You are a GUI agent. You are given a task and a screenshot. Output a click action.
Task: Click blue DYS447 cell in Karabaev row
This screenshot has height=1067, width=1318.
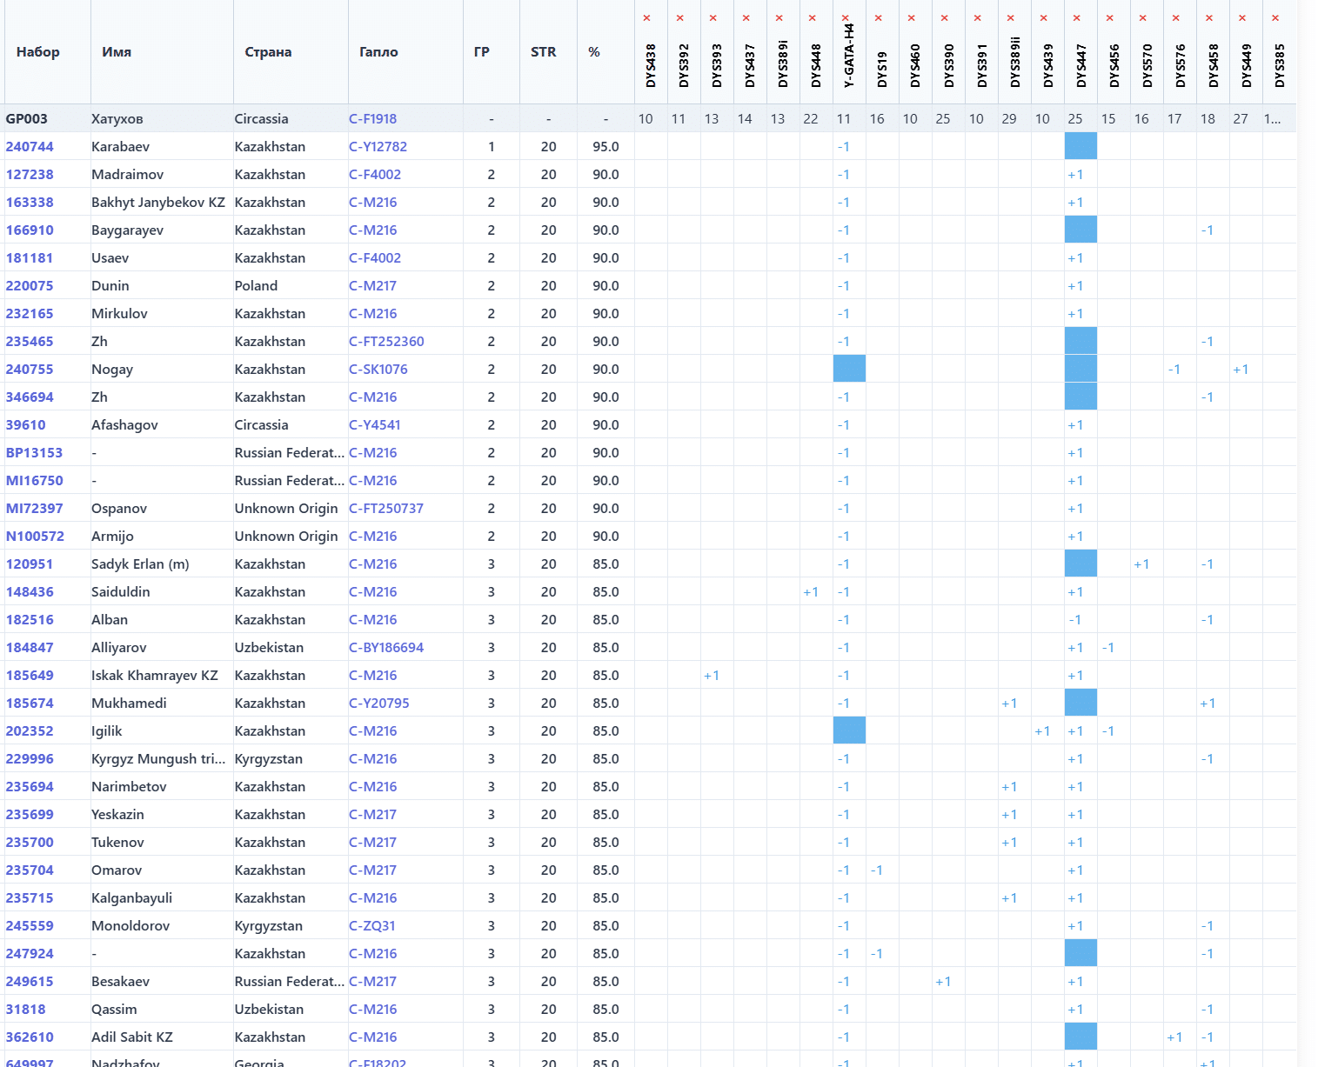(x=1080, y=146)
